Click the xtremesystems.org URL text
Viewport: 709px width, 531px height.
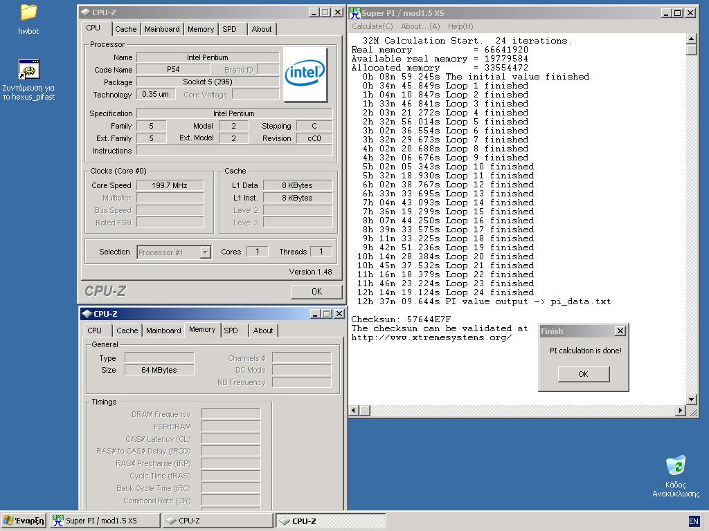pyautogui.click(x=431, y=337)
